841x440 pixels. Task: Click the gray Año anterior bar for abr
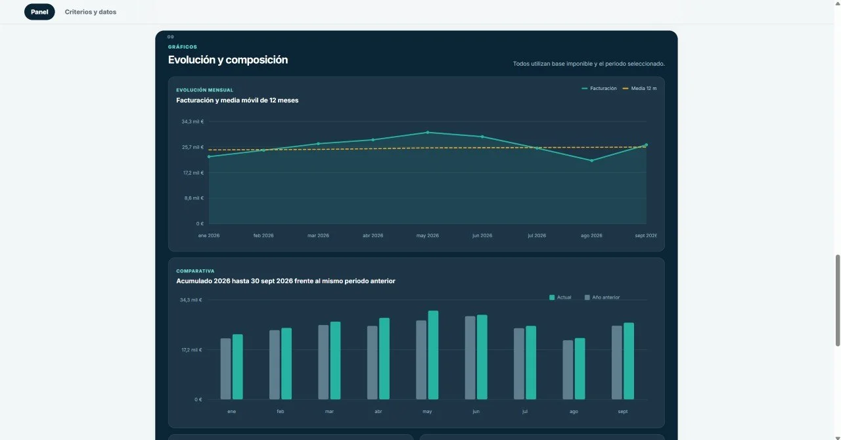pyautogui.click(x=373, y=363)
